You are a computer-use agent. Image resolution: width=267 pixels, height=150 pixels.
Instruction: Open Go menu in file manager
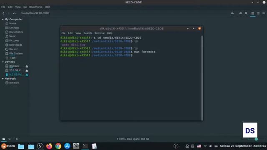tap(25, 7)
